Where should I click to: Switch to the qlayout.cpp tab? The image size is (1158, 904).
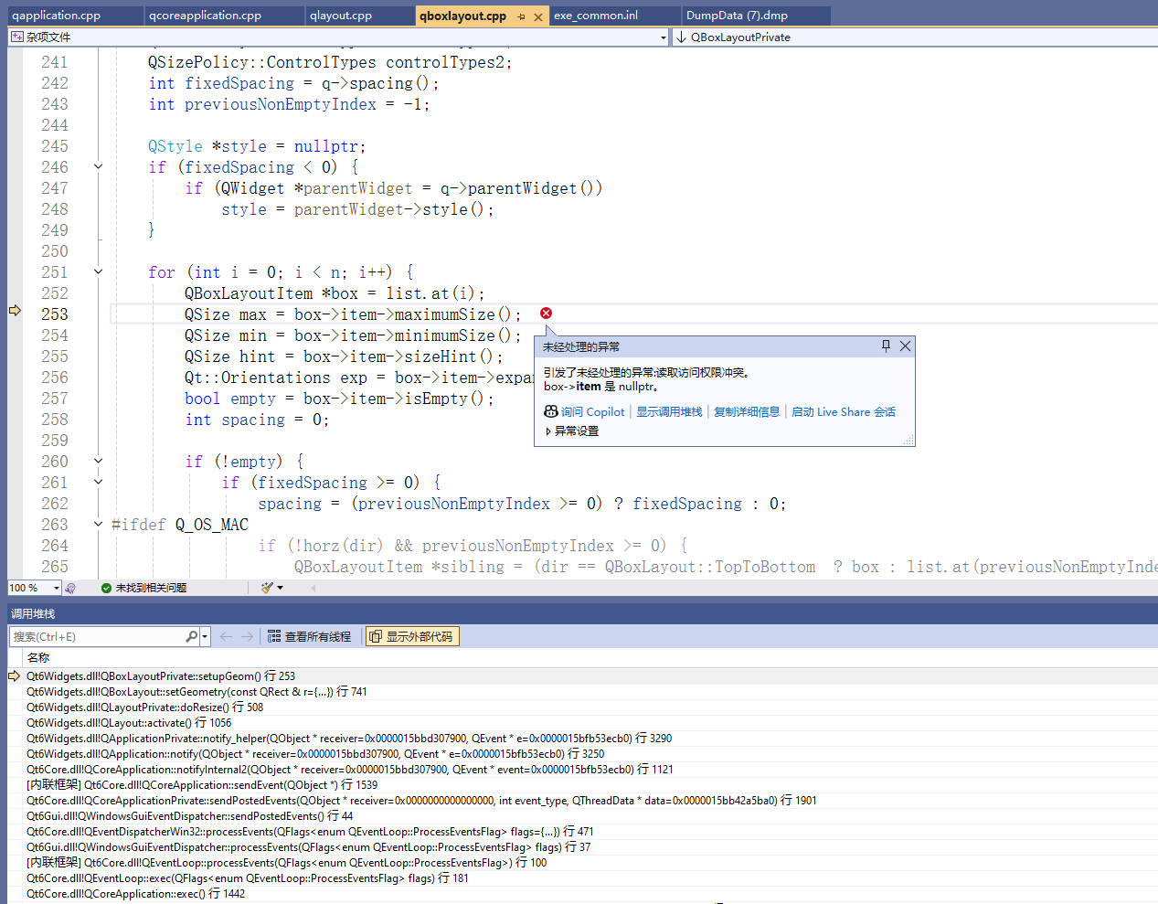pyautogui.click(x=341, y=16)
